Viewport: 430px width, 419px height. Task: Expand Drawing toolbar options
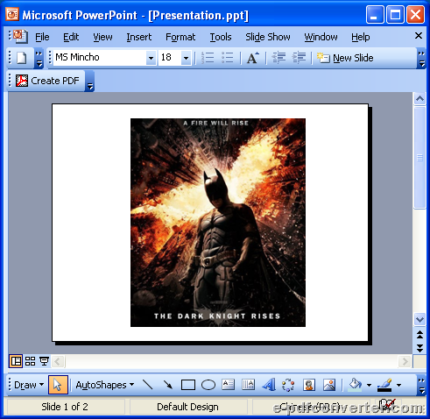421,385
